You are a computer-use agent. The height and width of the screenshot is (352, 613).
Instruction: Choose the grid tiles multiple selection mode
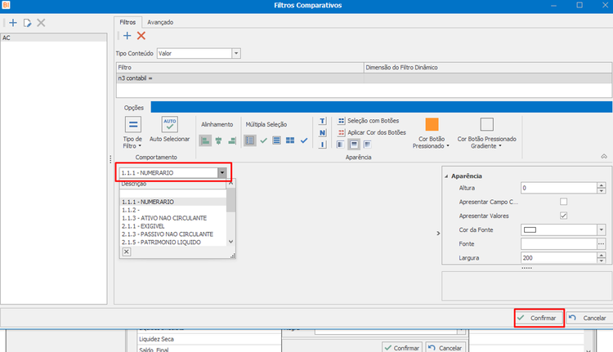[x=290, y=140]
